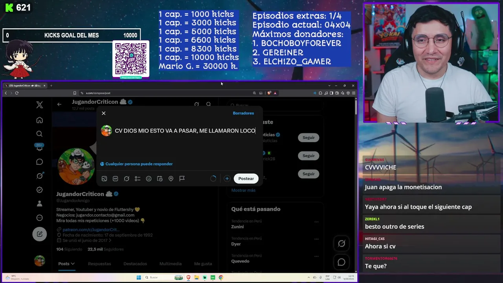Open a new browser tab
Viewport: 503px width, 283px height.
click(51, 86)
